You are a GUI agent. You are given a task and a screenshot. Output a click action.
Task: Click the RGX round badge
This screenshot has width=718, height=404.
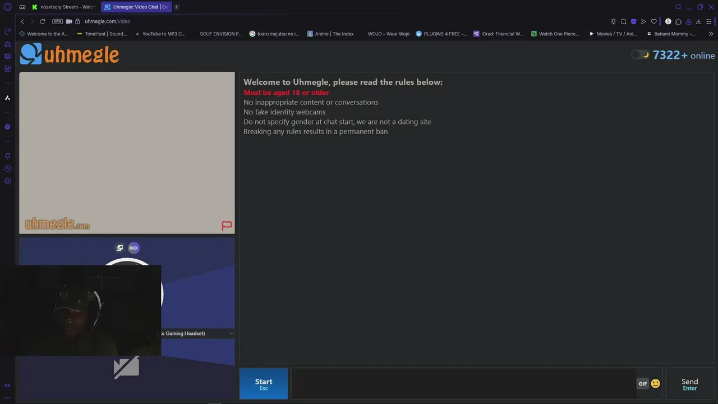tap(134, 248)
